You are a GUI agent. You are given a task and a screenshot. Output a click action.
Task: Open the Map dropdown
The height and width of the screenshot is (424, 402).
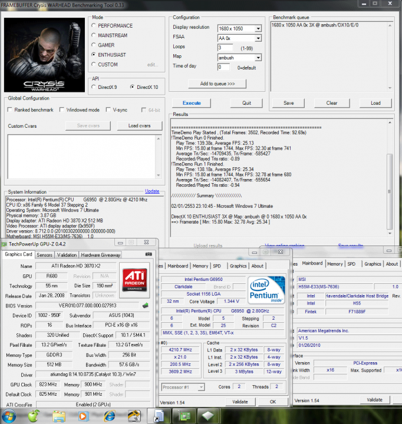point(258,58)
